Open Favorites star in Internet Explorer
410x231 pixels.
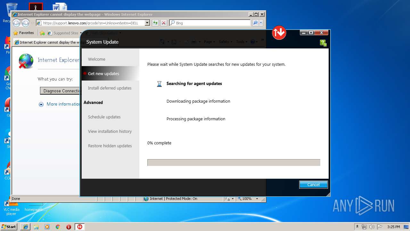tap(15, 33)
